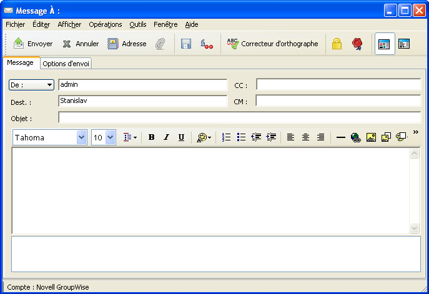The width and height of the screenshot is (429, 294).
Task: Open the font size 10 dropdown
Action: coord(111,137)
